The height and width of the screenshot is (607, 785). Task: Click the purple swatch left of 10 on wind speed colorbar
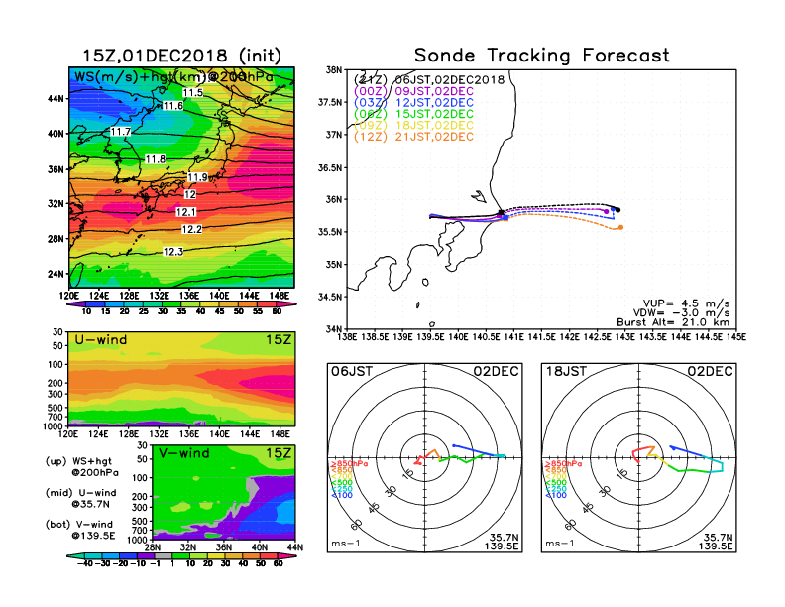(x=76, y=303)
